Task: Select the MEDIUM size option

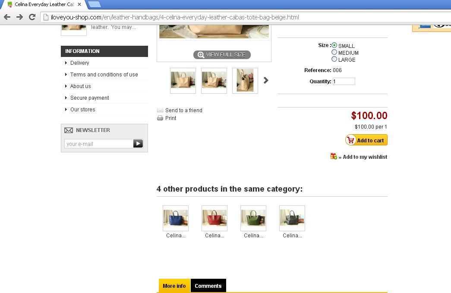Action: pos(334,52)
